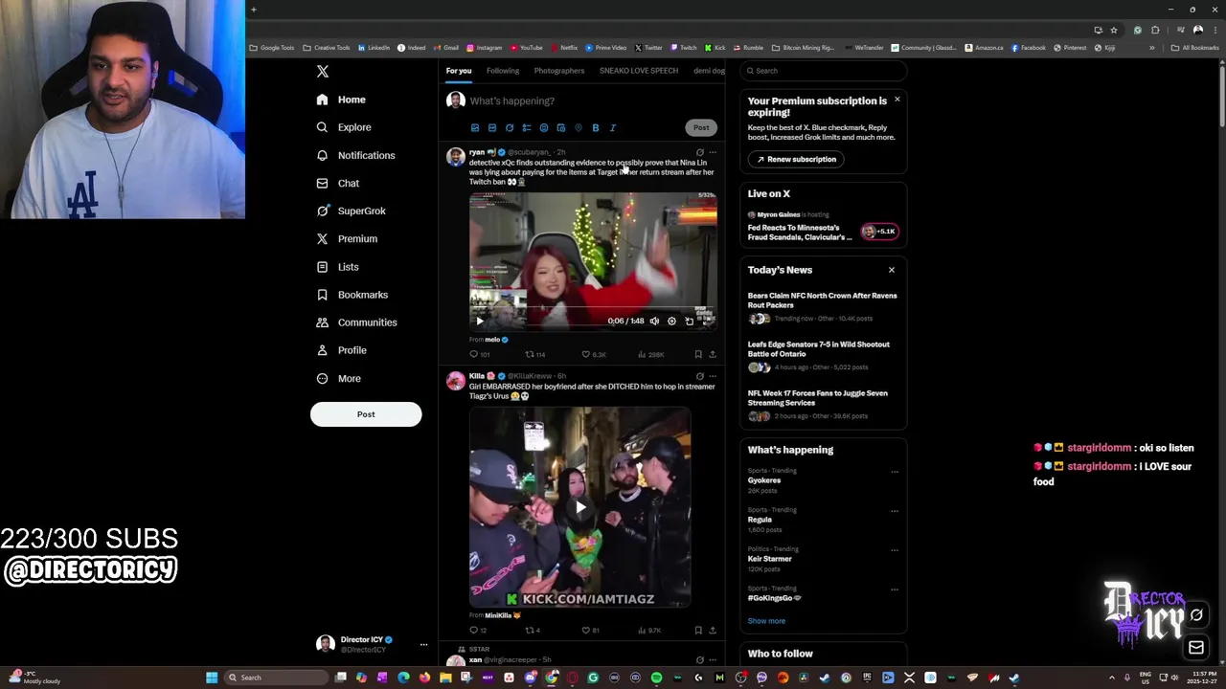Screen dimensions: 1226x689
Task: Open Bears Claim NFC North Crown story
Action: [822, 300]
